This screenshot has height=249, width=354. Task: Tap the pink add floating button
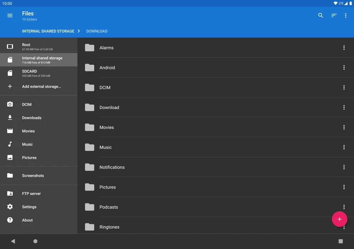[339, 219]
